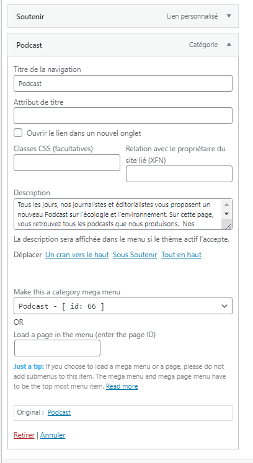
Task: Collapse the Podcast menu item arrow
Action: pyautogui.click(x=229, y=45)
